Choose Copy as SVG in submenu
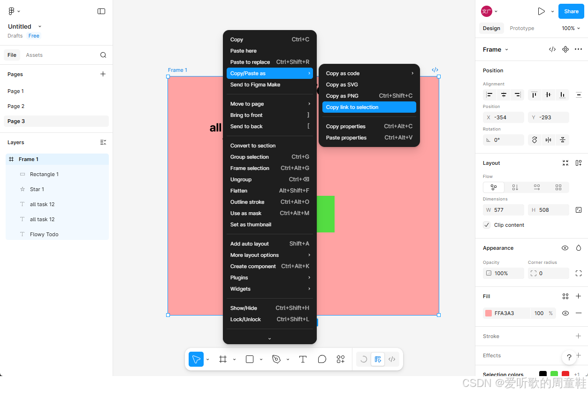Image resolution: width=588 pixels, height=393 pixels. [x=369, y=85]
